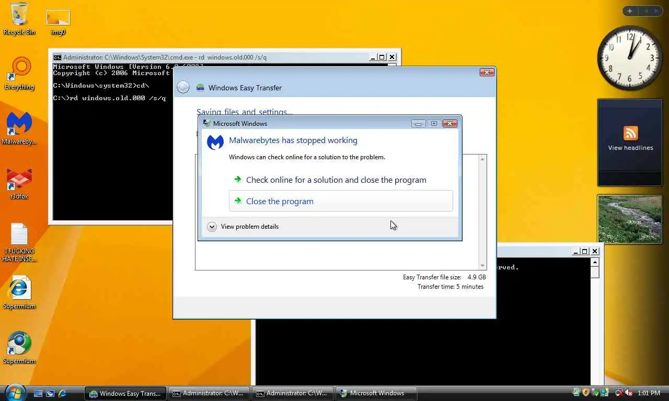Click the 'Saving files and settings...' heading
Screen dimensions: 669x401
(245, 112)
